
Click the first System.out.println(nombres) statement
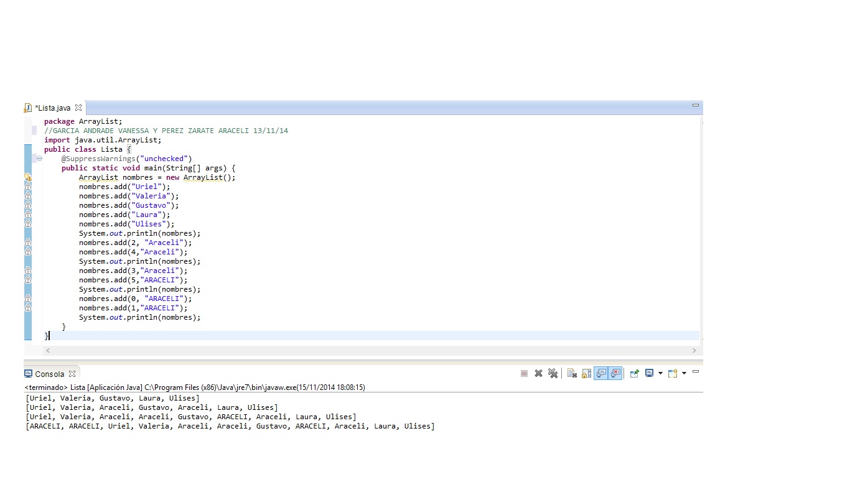pos(140,233)
